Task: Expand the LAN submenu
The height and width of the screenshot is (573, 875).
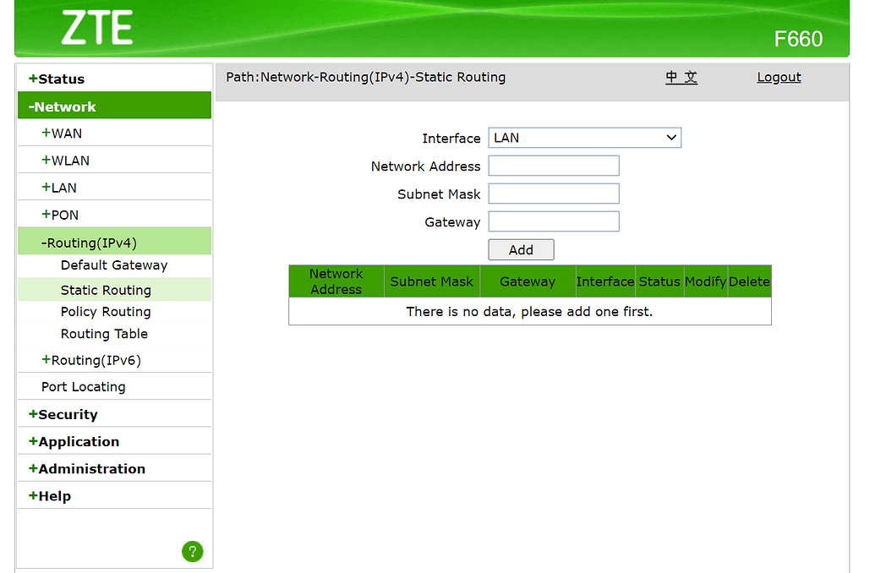Action: 59,188
